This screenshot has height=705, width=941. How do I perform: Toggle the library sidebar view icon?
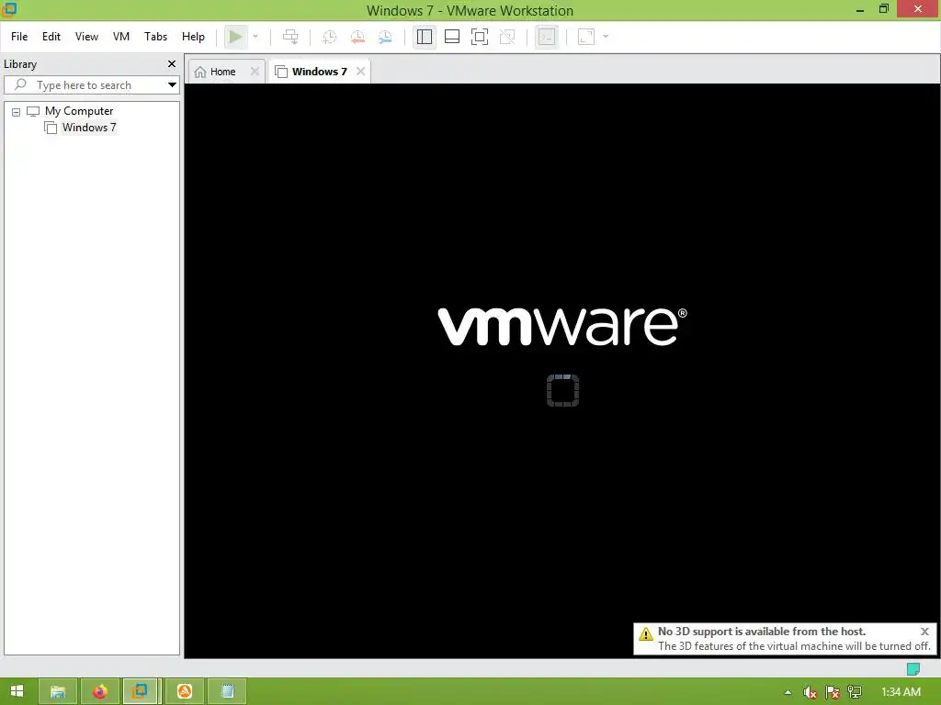pyautogui.click(x=425, y=37)
